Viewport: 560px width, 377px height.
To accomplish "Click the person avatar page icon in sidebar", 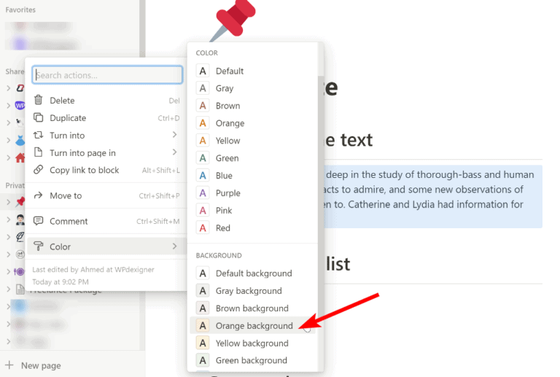I will (20, 219).
